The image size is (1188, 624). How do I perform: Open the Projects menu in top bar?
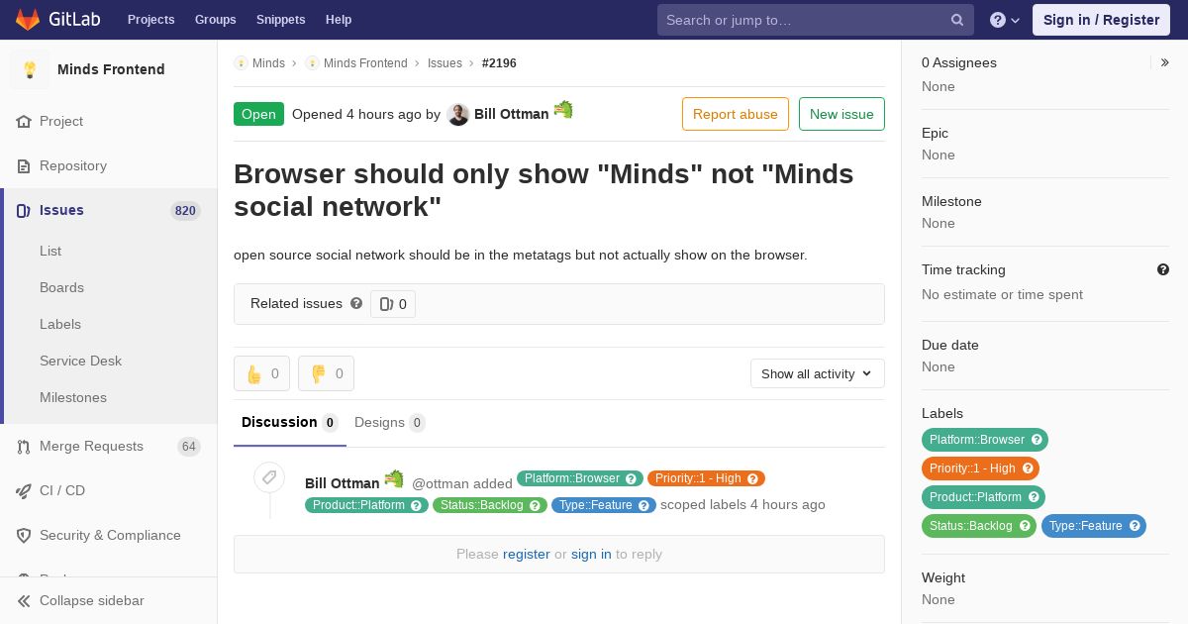coord(151,20)
